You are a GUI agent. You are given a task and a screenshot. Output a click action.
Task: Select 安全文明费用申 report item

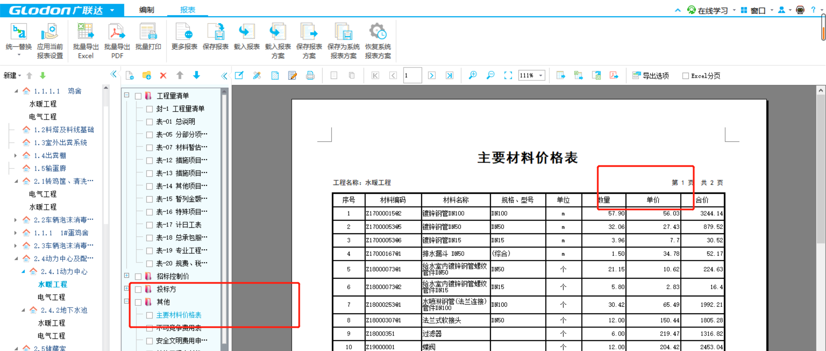click(182, 341)
